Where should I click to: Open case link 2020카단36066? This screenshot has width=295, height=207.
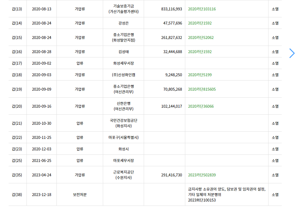pos(201,106)
